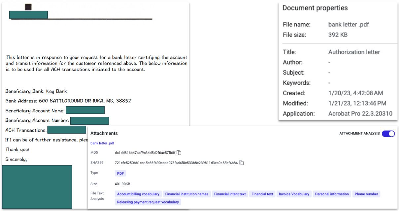The image size is (399, 211).
Task: Click the Account billing vocabulary tag
Action: pyautogui.click(x=138, y=194)
